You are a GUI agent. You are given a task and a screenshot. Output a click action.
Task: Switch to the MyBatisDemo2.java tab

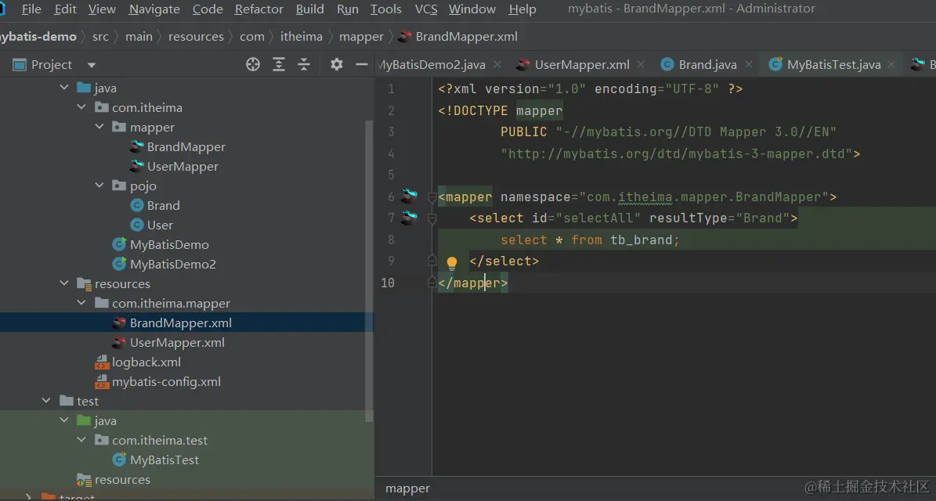tap(431, 64)
